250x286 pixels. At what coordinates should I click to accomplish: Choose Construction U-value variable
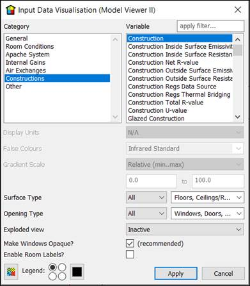tap(157, 110)
